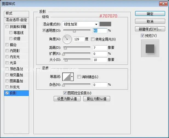The image size is (169, 138).
Task: Enable the 颜色叠加 checkbox
Action: tap(7, 69)
